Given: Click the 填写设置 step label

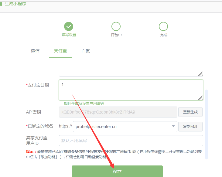Looking at the screenshot, I should click(x=69, y=35).
